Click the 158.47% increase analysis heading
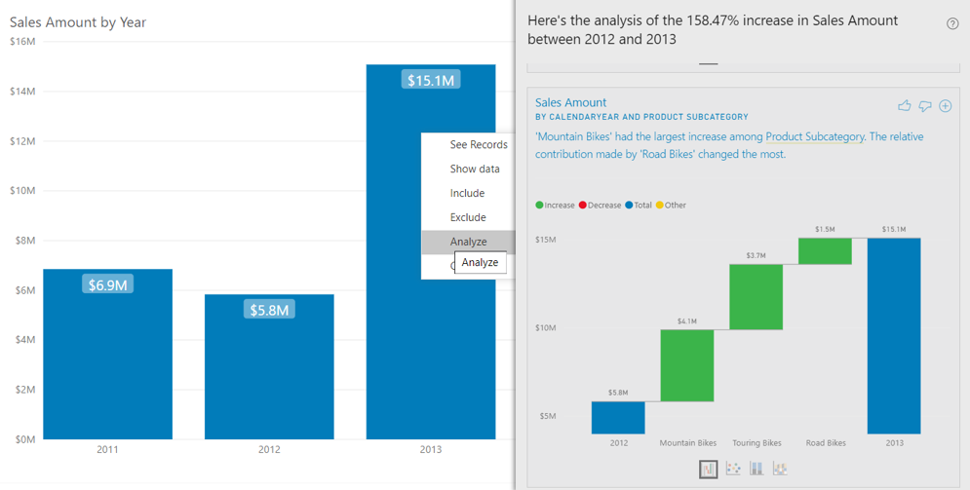Viewport: 970px width, 490px height. (713, 29)
